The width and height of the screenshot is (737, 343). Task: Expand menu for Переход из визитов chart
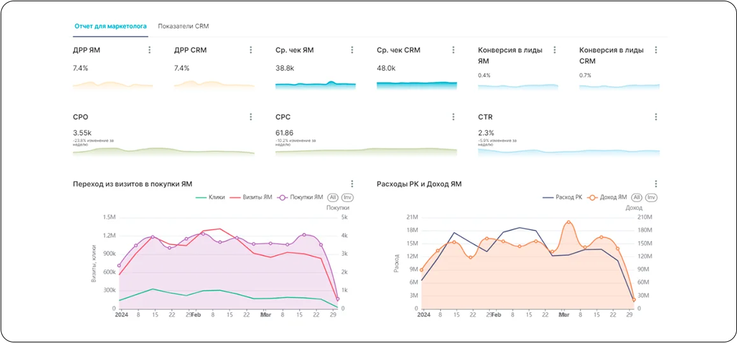(x=352, y=184)
